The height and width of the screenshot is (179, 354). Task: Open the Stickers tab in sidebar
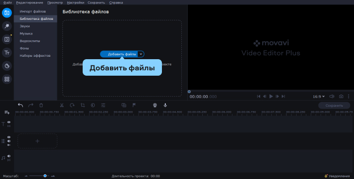(7, 66)
